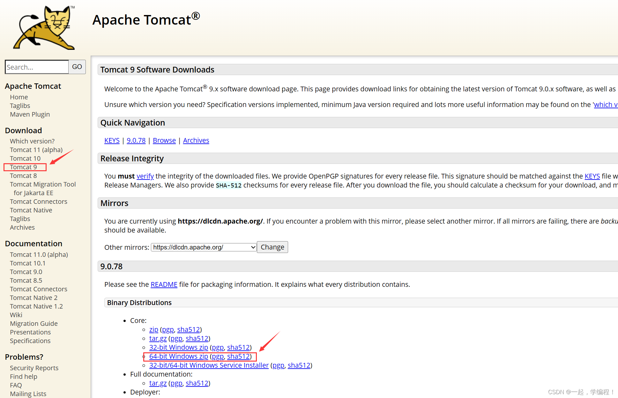This screenshot has height=398, width=618.
Task: Open sha512 for Full documentation tar.gz
Action: click(x=197, y=383)
